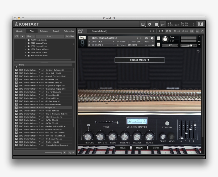218x177 pixels.
Task: Switch to the VERB page tab
Action: coord(156,148)
